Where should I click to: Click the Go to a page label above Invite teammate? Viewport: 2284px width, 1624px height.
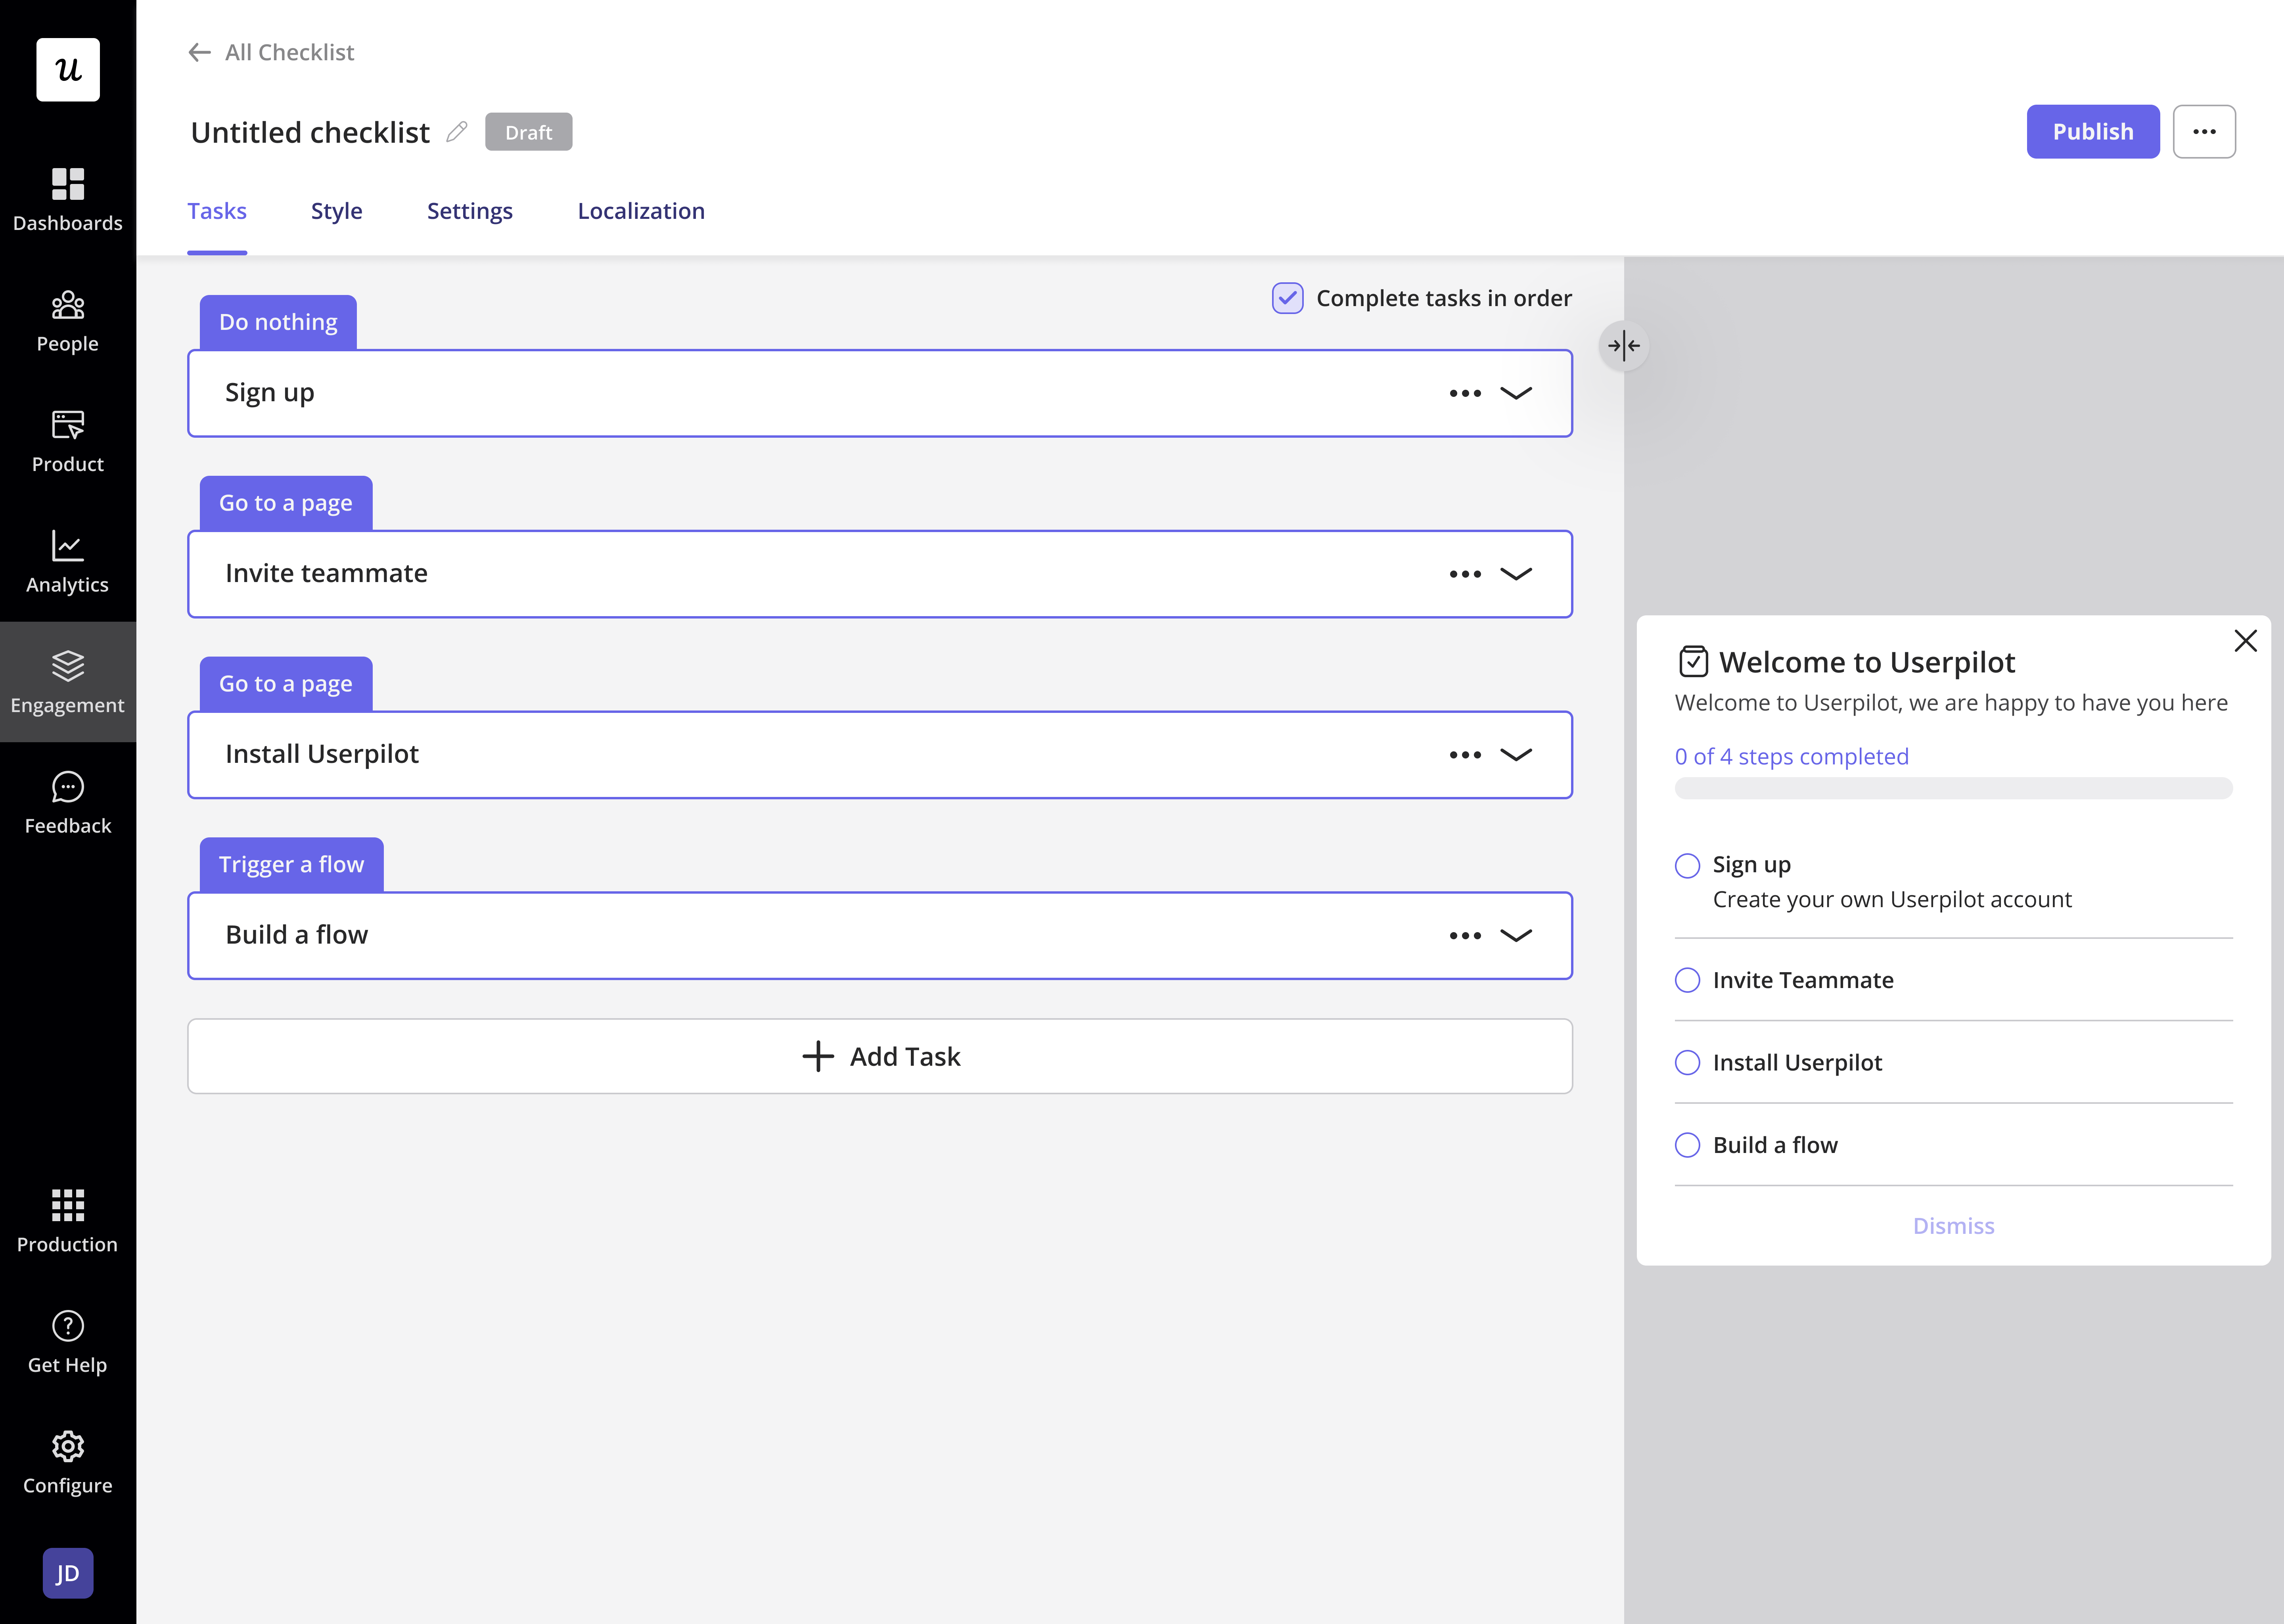point(286,503)
